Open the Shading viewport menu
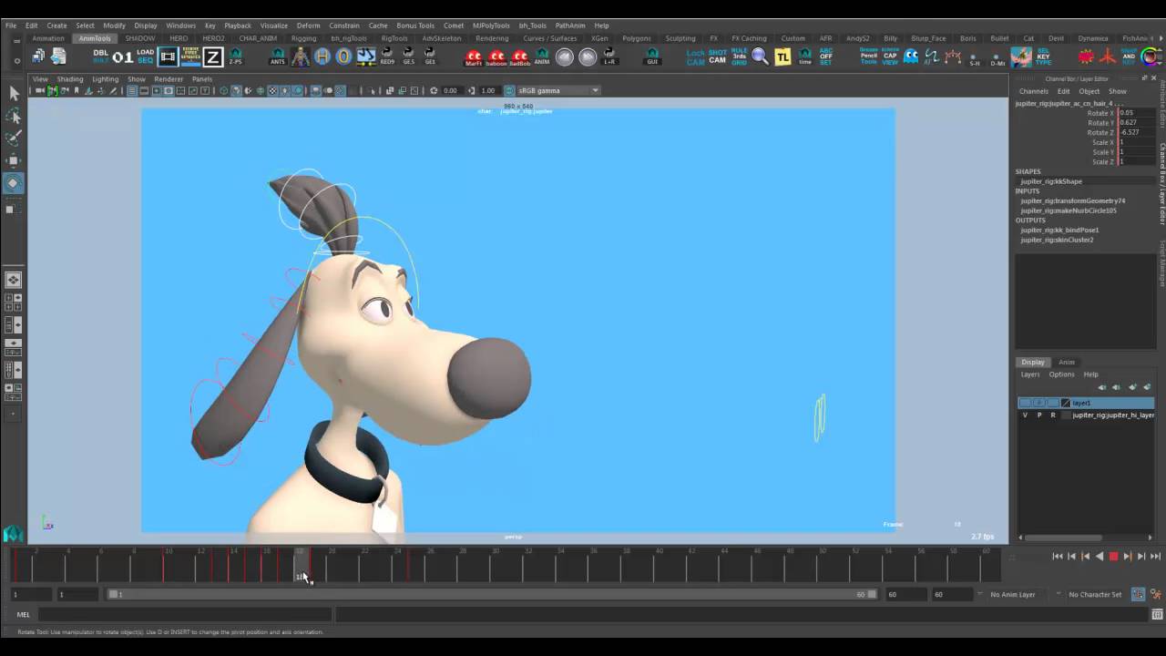 pyautogui.click(x=70, y=79)
